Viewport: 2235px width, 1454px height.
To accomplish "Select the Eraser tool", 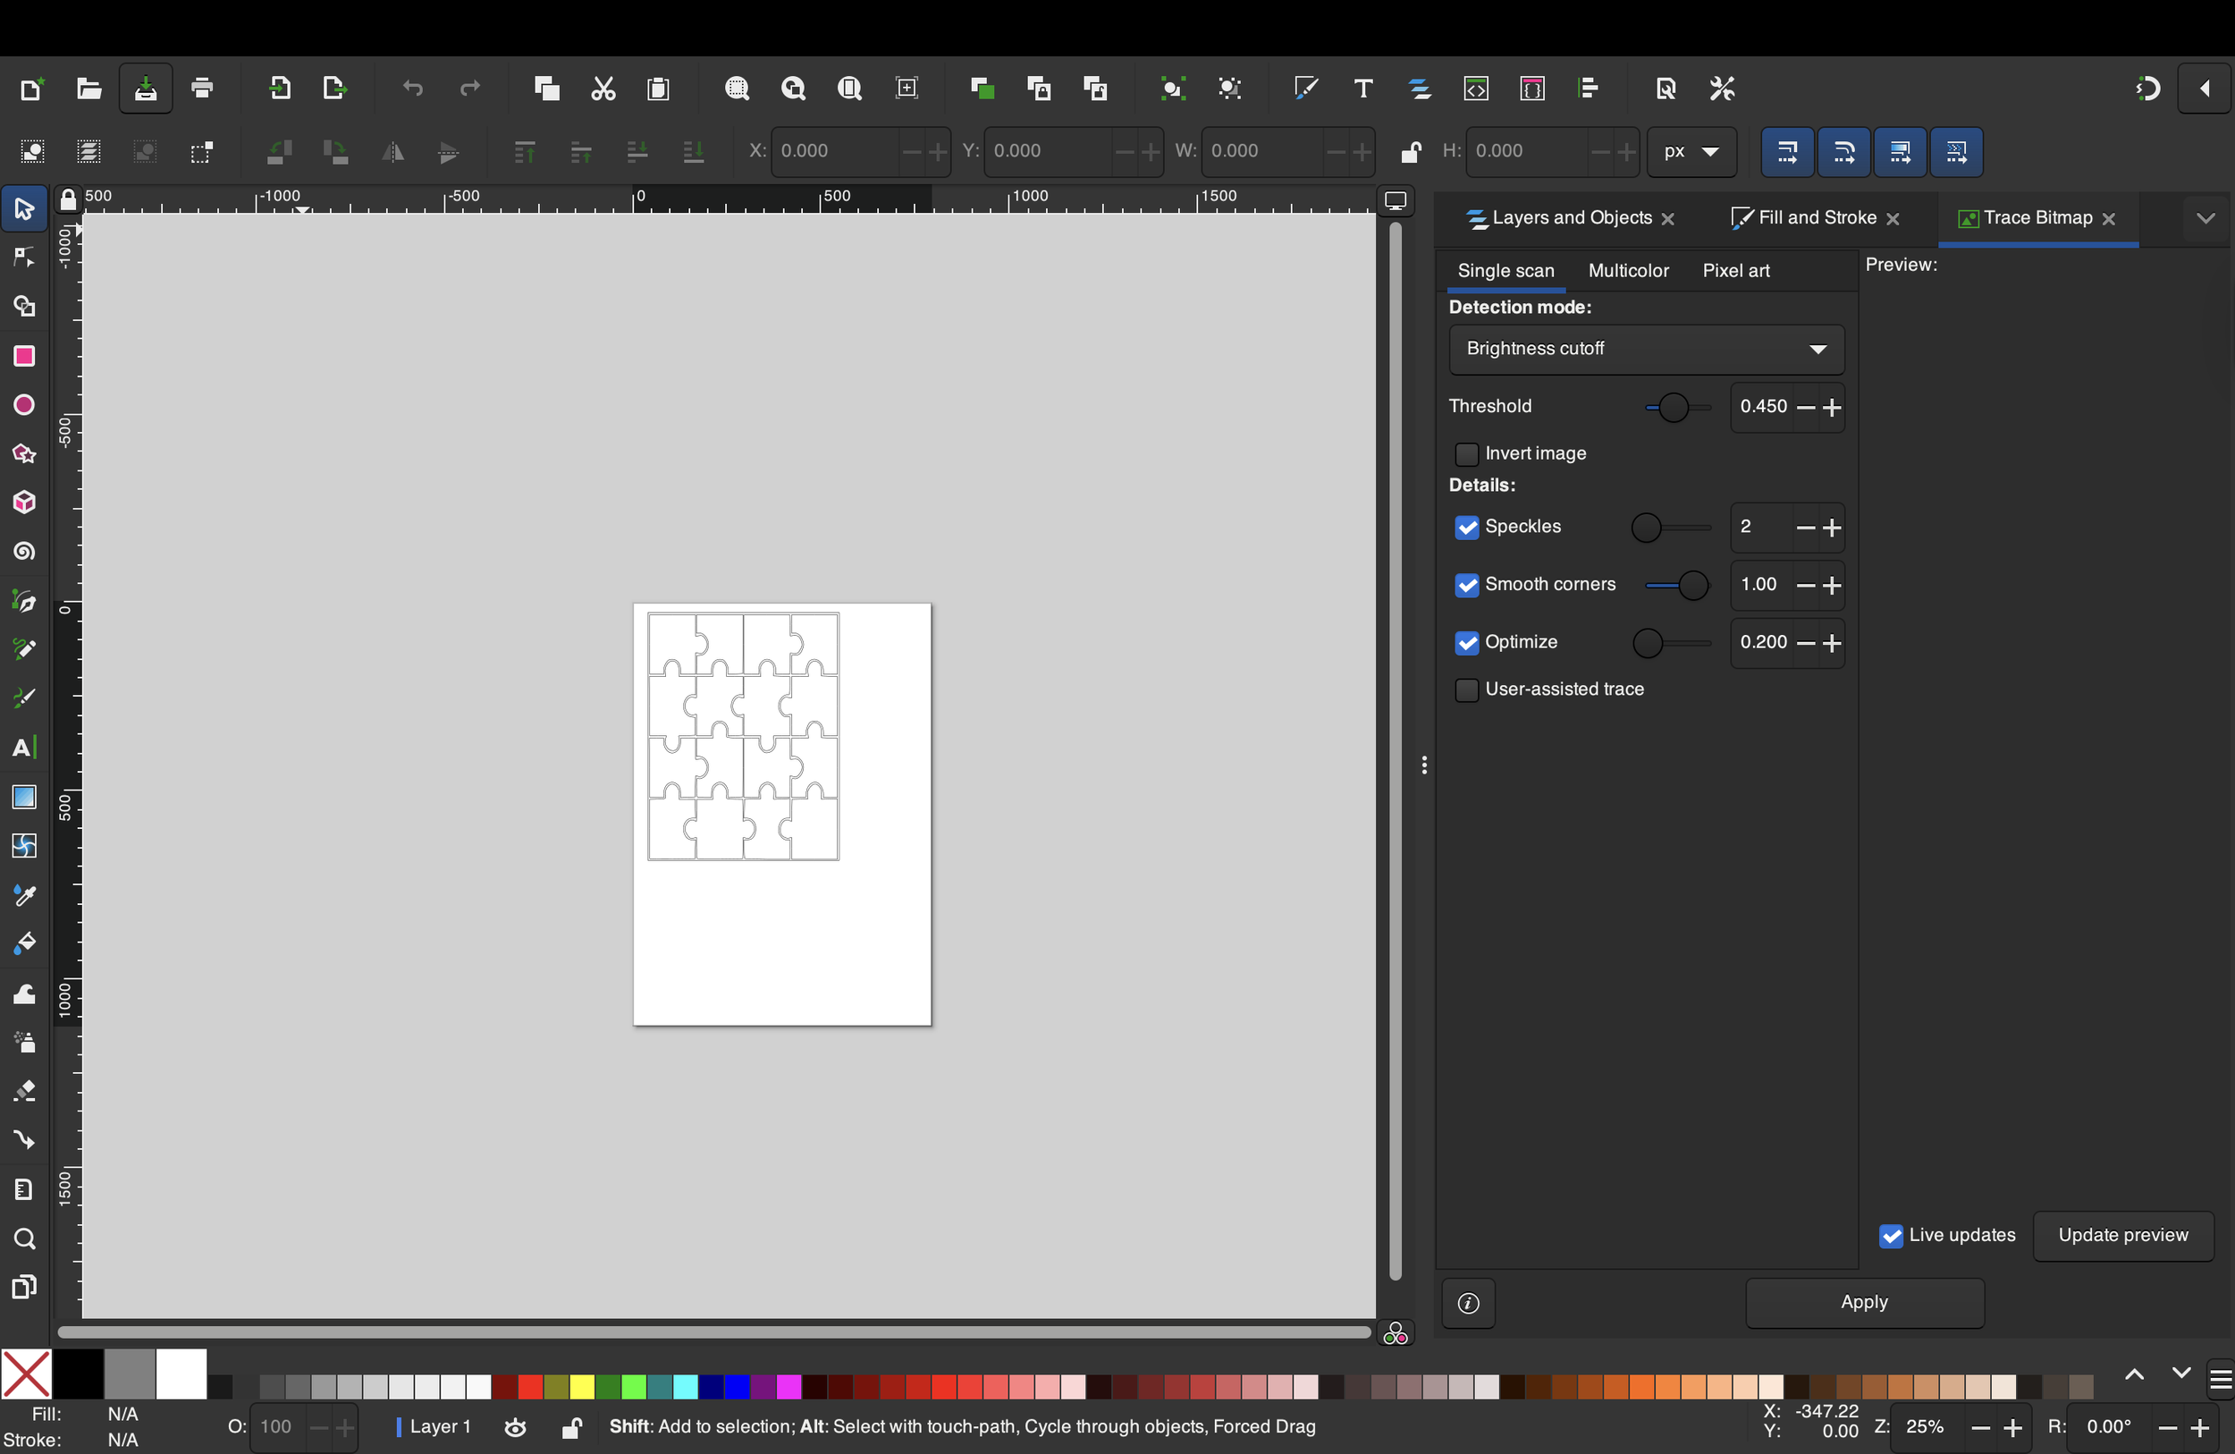I will coord(24,1091).
